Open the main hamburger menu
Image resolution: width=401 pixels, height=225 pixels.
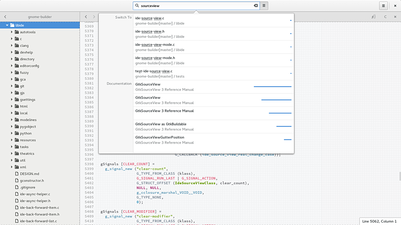(x=383, y=5)
